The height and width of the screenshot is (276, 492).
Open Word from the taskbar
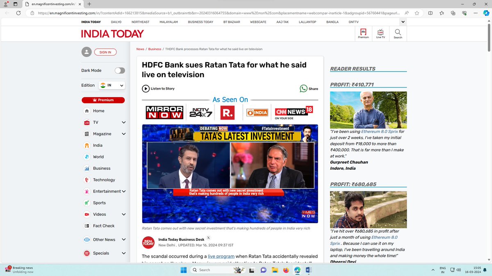coord(308,270)
